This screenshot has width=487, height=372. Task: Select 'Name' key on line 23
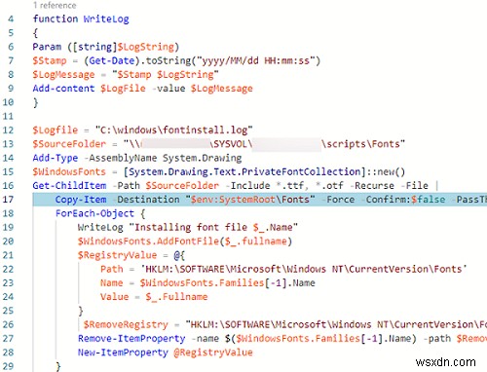112,283
